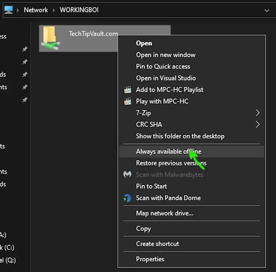Viewport: 276px width, 272px height.
Task: Click WORKINGBOI in the address breadcrumb
Action: (x=79, y=10)
